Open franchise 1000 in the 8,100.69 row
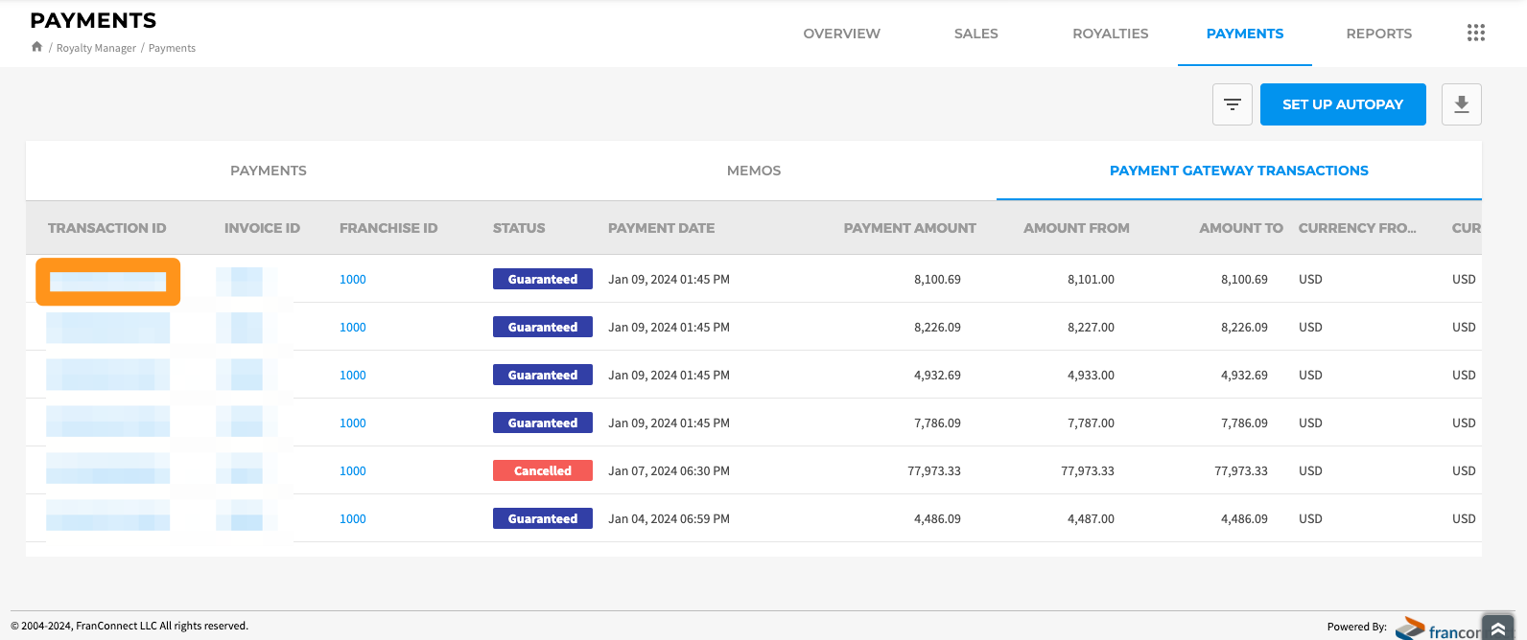Screen dimensions: 1527x640 click(x=353, y=280)
